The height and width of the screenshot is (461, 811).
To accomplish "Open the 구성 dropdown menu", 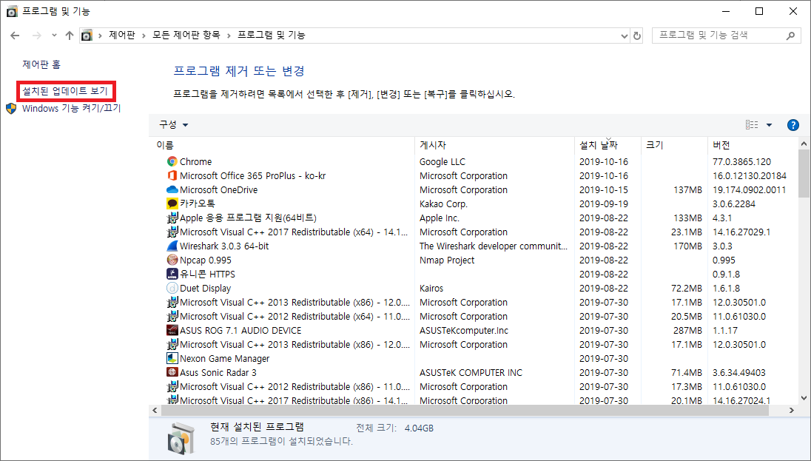I will [173, 125].
